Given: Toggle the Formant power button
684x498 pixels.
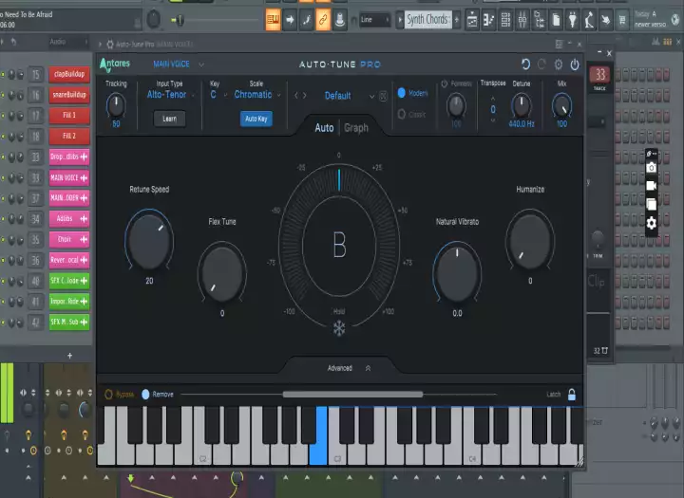Looking at the screenshot, I should pyautogui.click(x=444, y=83).
